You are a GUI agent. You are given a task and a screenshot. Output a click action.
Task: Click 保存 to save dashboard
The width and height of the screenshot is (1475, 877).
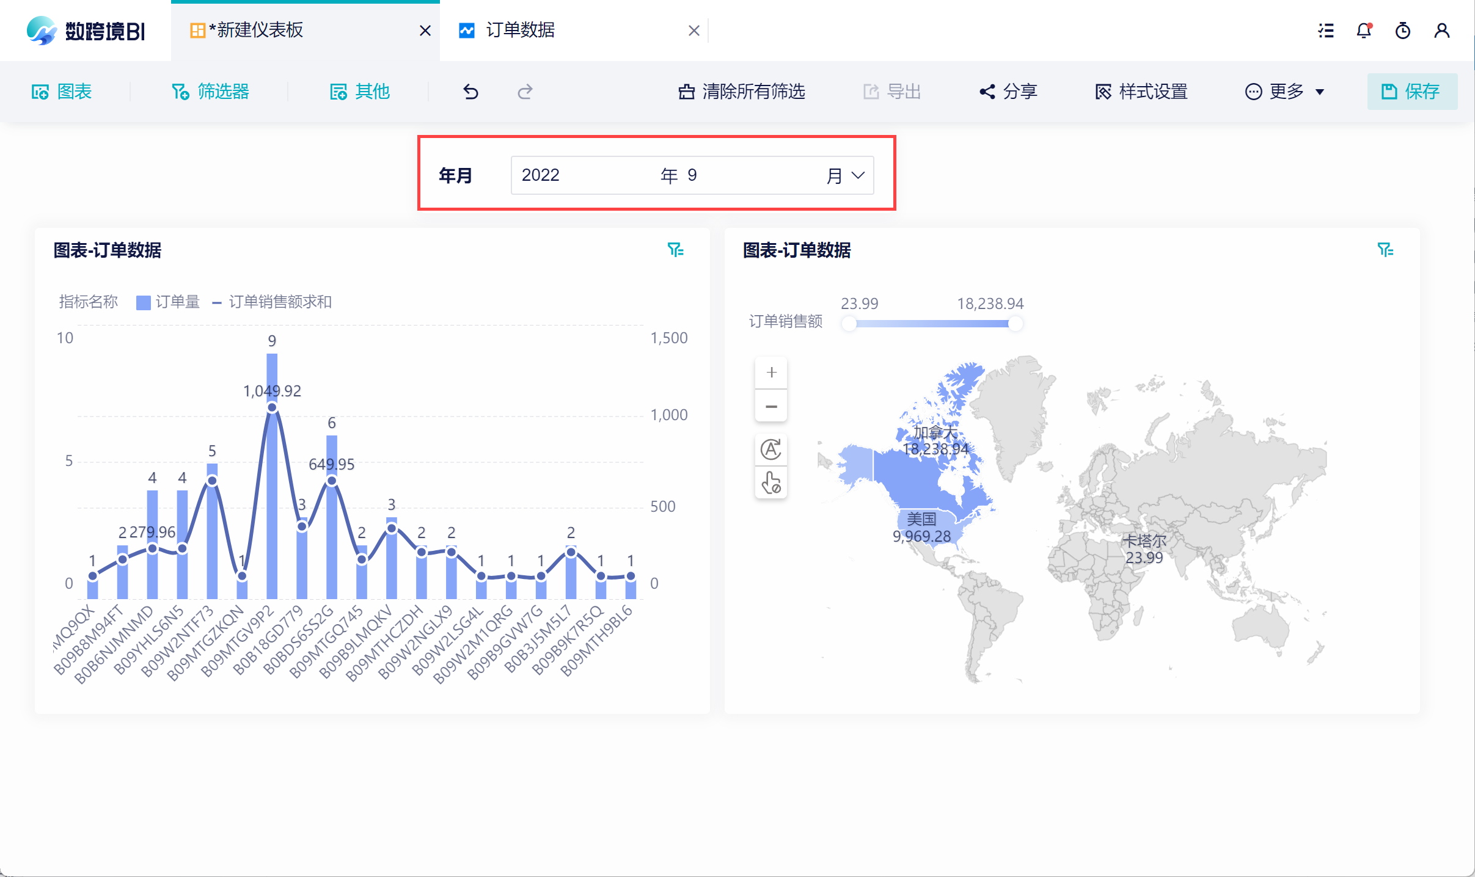[x=1411, y=92]
